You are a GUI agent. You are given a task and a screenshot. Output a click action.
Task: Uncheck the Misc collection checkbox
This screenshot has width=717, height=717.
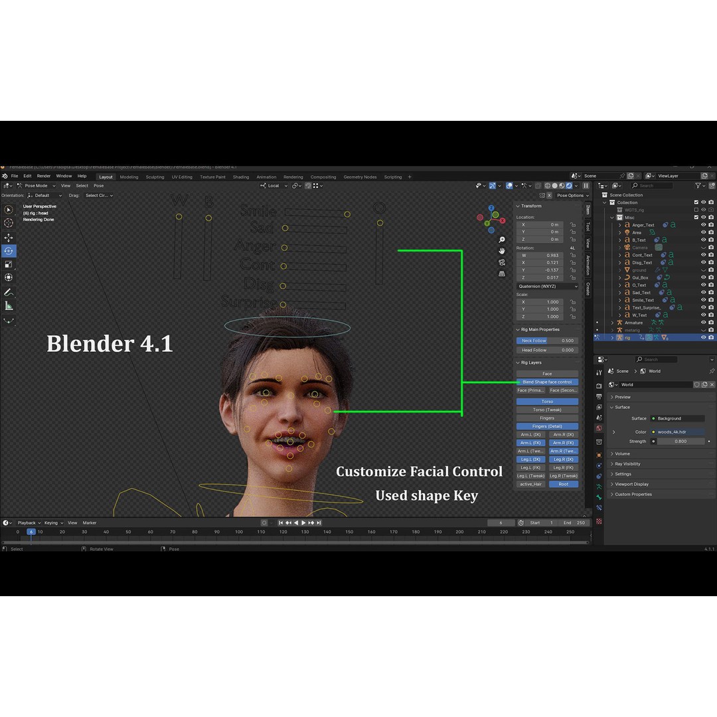(x=696, y=217)
